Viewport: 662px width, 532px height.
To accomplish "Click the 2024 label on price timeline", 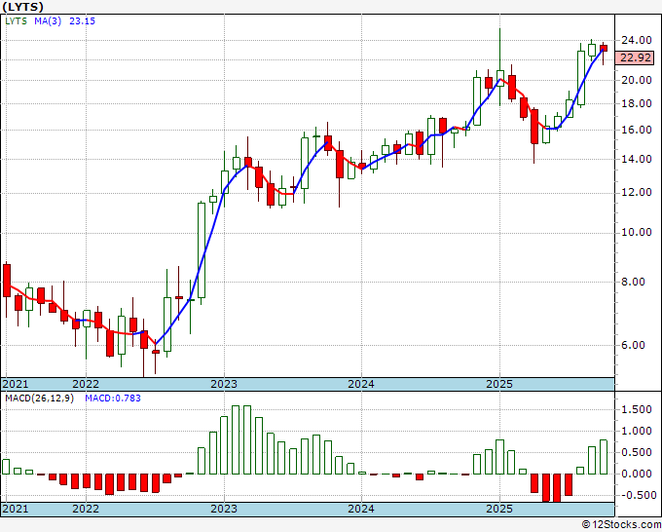I will click(361, 384).
